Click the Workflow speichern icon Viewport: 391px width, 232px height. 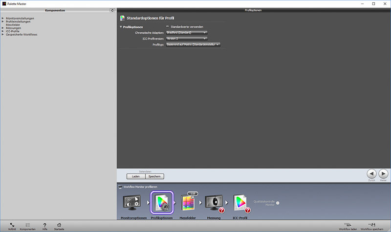coord(371,225)
